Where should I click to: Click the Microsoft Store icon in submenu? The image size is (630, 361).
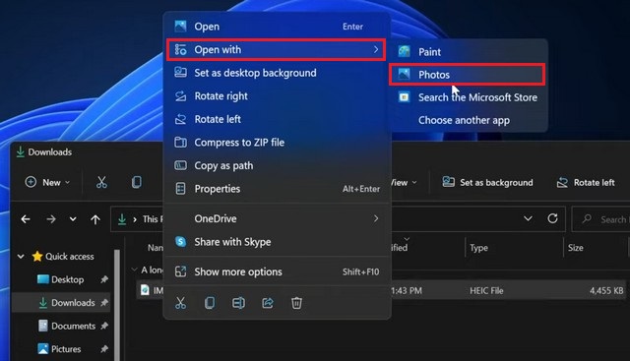(404, 97)
